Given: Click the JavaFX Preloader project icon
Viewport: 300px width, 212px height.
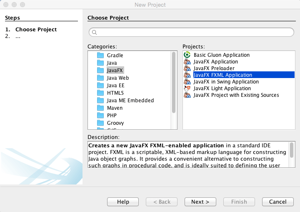Looking at the screenshot, I should [187, 68].
